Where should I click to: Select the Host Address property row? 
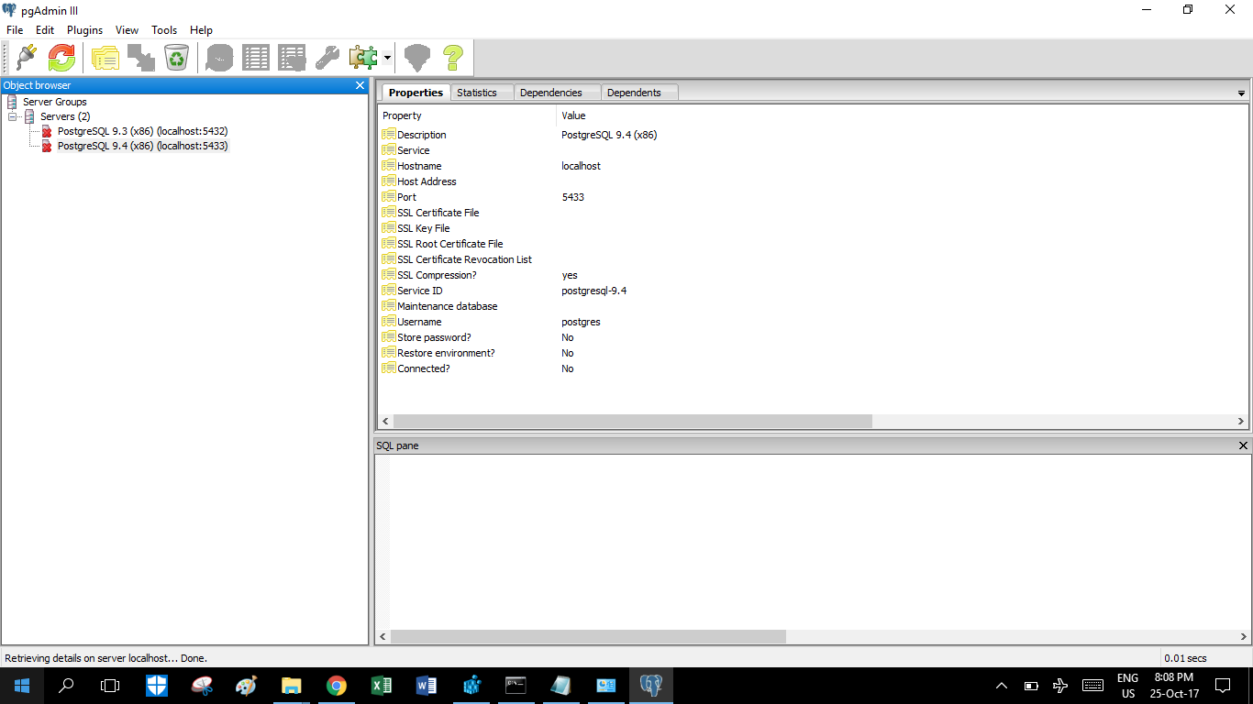pos(813,181)
